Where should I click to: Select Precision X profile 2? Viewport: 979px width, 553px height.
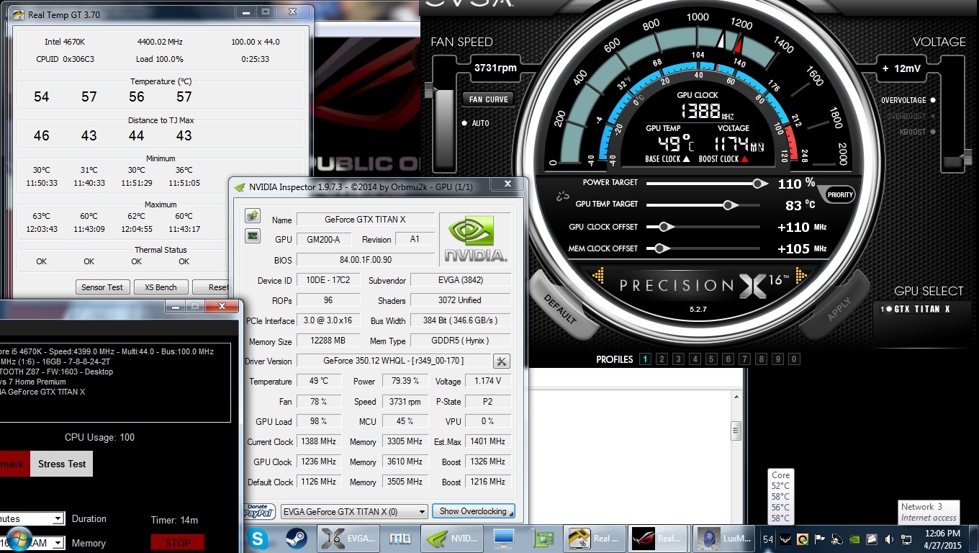pyautogui.click(x=662, y=359)
